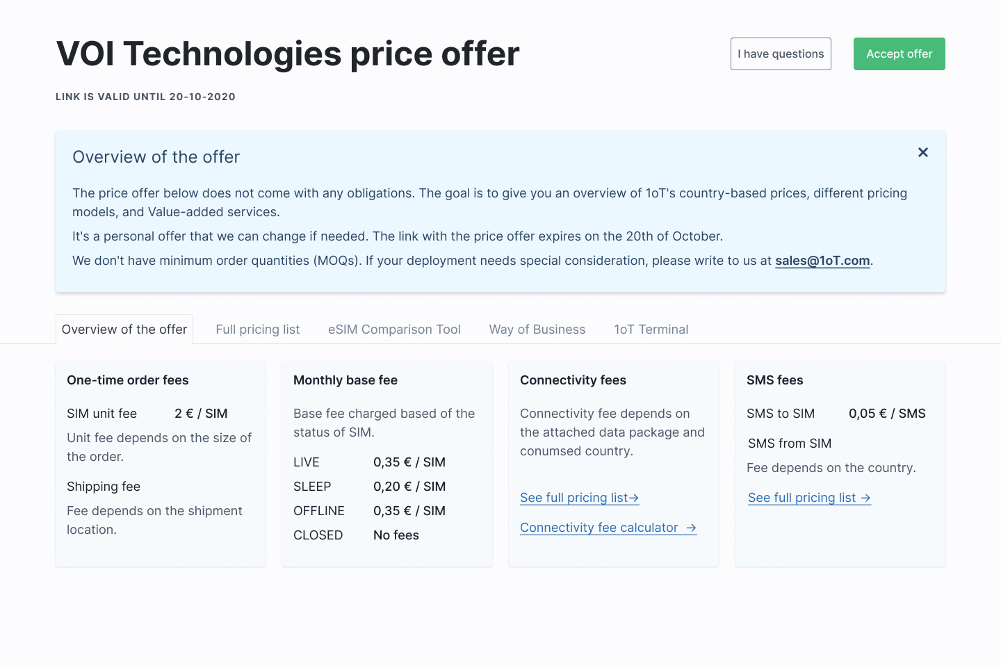This screenshot has height=666, width=1001.
Task: Open the Connectivity fee calculator link
Action: tap(599, 528)
